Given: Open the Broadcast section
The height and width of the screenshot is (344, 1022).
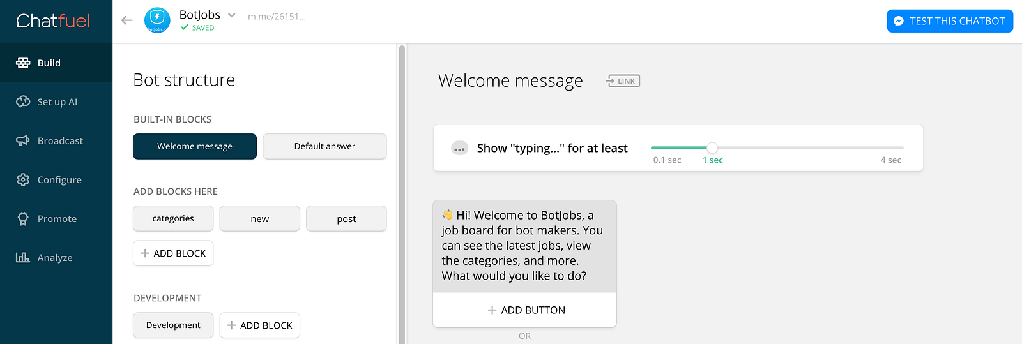Looking at the screenshot, I should coord(59,141).
